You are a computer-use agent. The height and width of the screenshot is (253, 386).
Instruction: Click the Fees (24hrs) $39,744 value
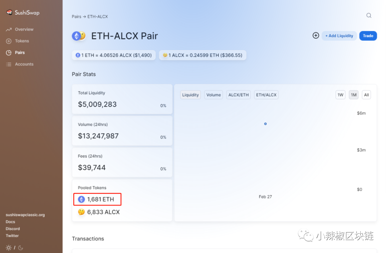91,167
